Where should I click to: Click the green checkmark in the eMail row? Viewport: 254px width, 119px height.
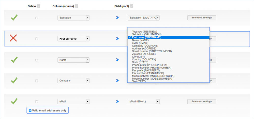[14, 101]
